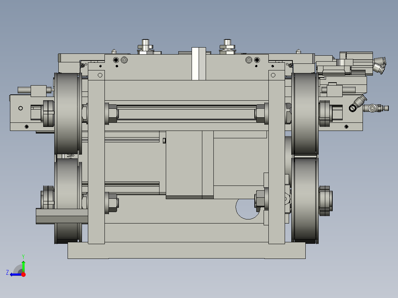The width and height of the screenshot is (398, 298).
Task: Click the red X axis ball on triad
Action: click(23, 274)
